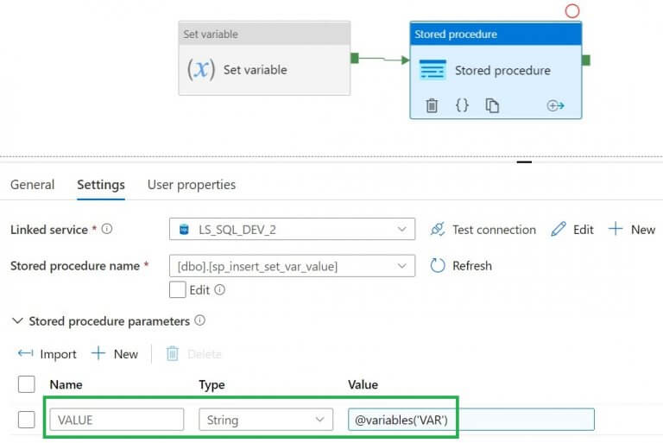Click the Test connection plug icon

[x=438, y=230]
